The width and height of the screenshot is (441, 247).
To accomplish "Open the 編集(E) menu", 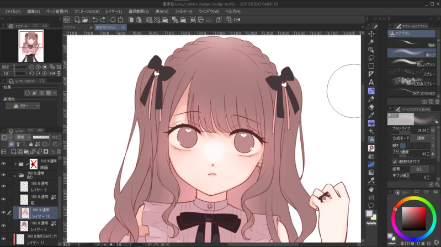I will point(34,12).
